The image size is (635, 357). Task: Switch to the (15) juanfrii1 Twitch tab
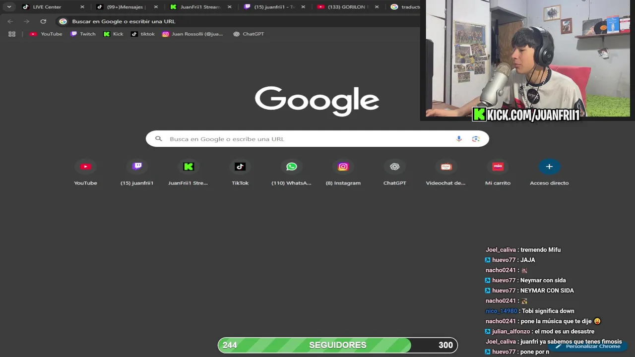[x=274, y=7]
